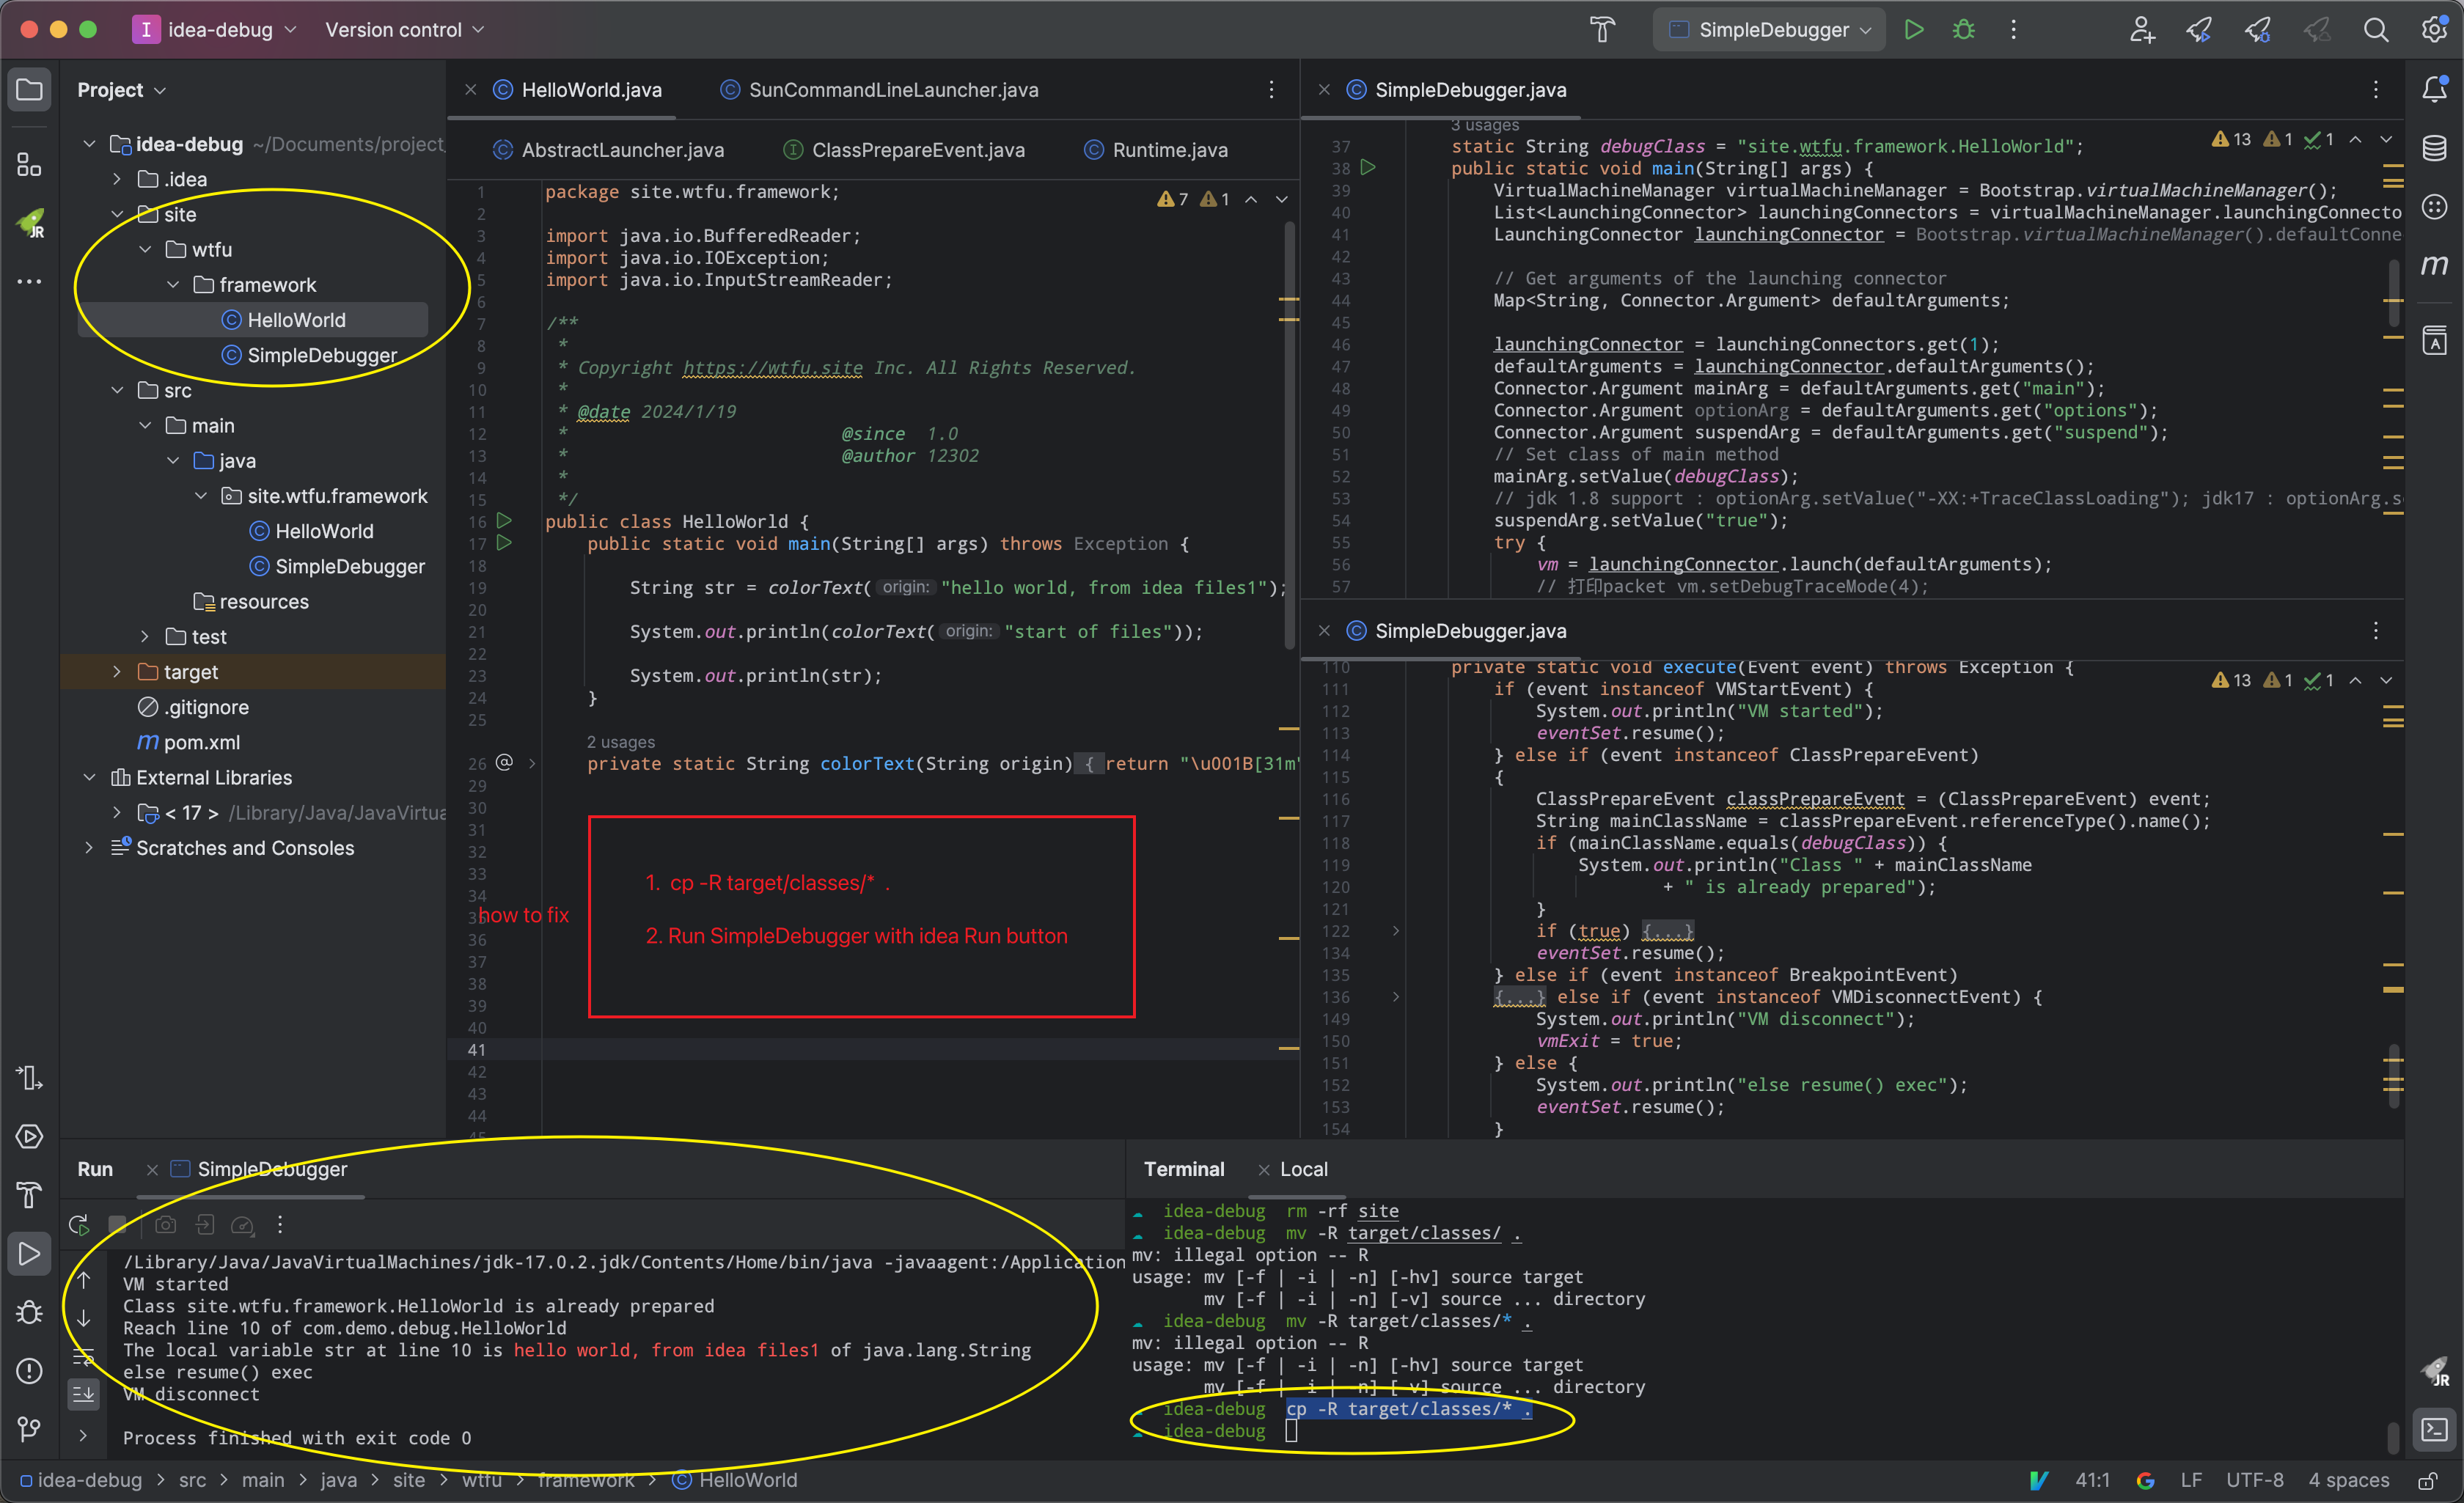
Task: Click the Rerun icon in Run panel
Action: [x=79, y=1225]
